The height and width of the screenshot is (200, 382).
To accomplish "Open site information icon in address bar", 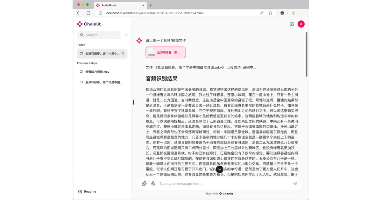I will pyautogui.click(x=100, y=13).
